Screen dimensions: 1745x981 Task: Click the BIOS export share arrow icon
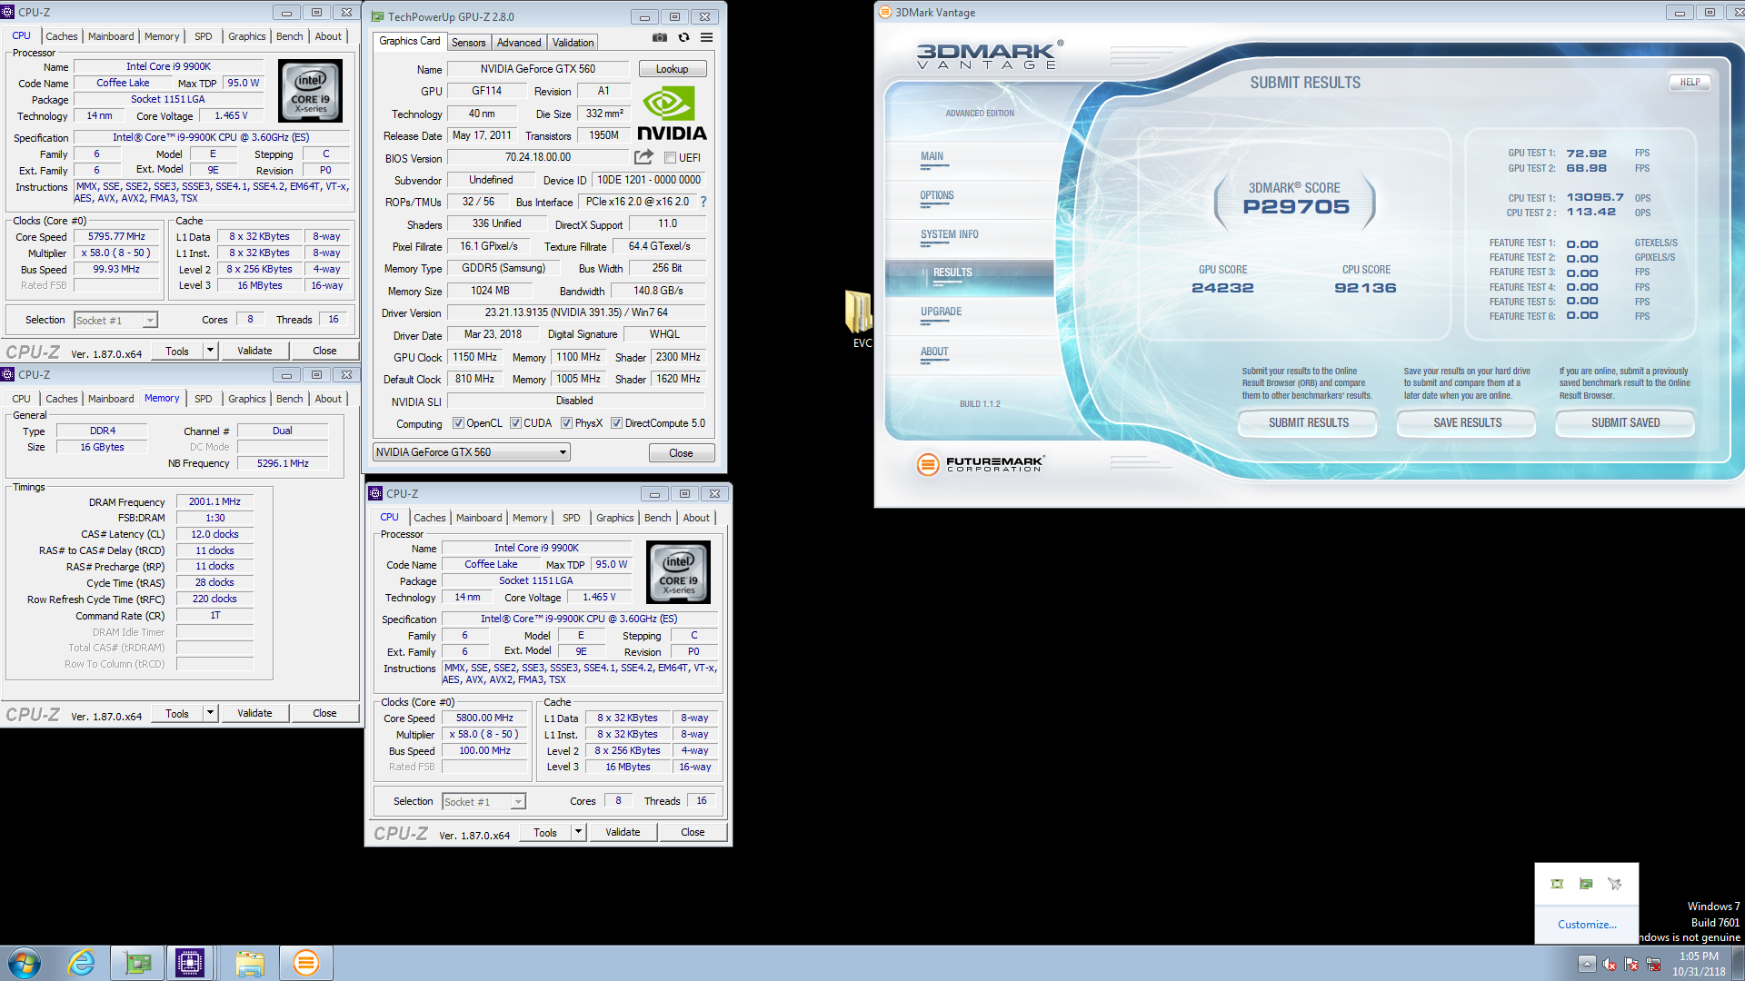644,157
